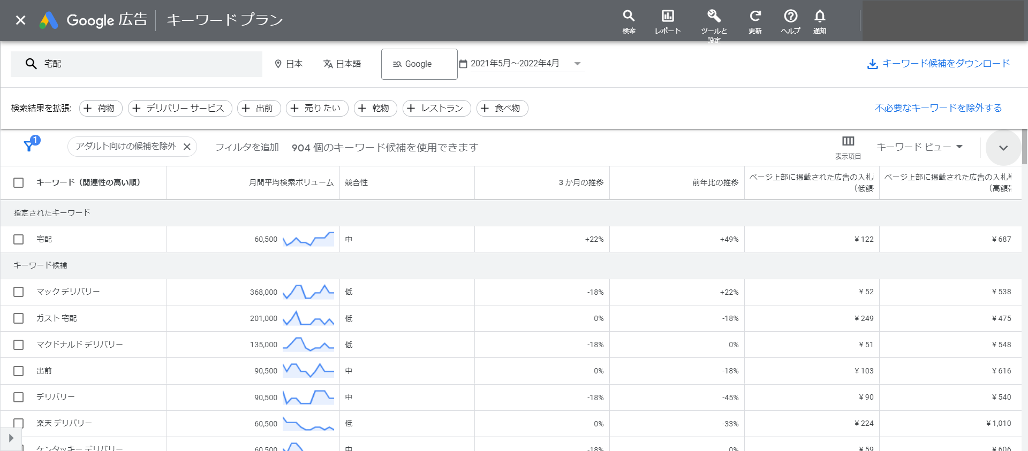Expand the side panel arrow at bottom-left

[x=11, y=438]
